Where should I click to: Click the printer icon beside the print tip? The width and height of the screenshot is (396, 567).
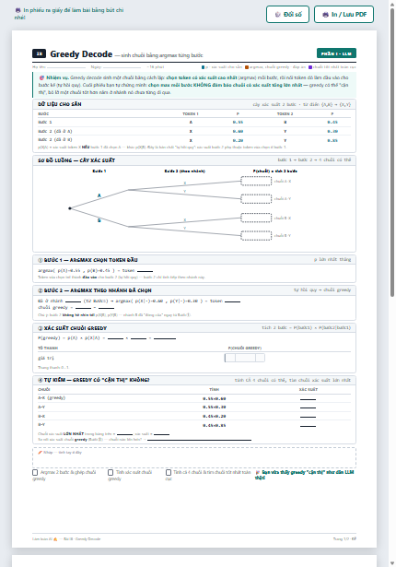click(17, 10)
